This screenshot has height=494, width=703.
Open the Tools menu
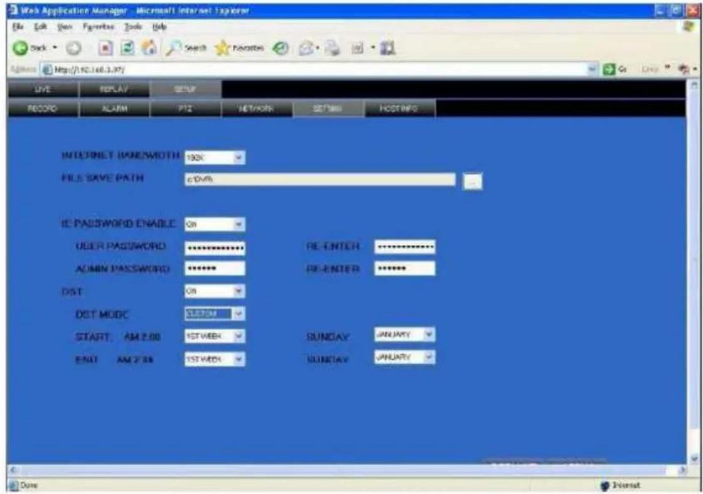point(132,27)
